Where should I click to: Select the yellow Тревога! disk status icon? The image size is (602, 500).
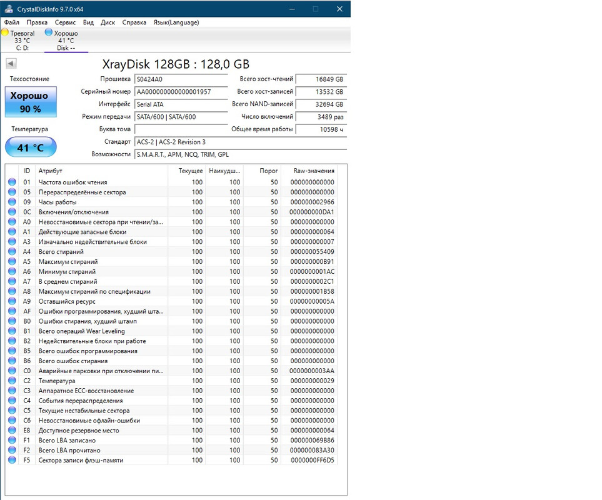point(5,32)
